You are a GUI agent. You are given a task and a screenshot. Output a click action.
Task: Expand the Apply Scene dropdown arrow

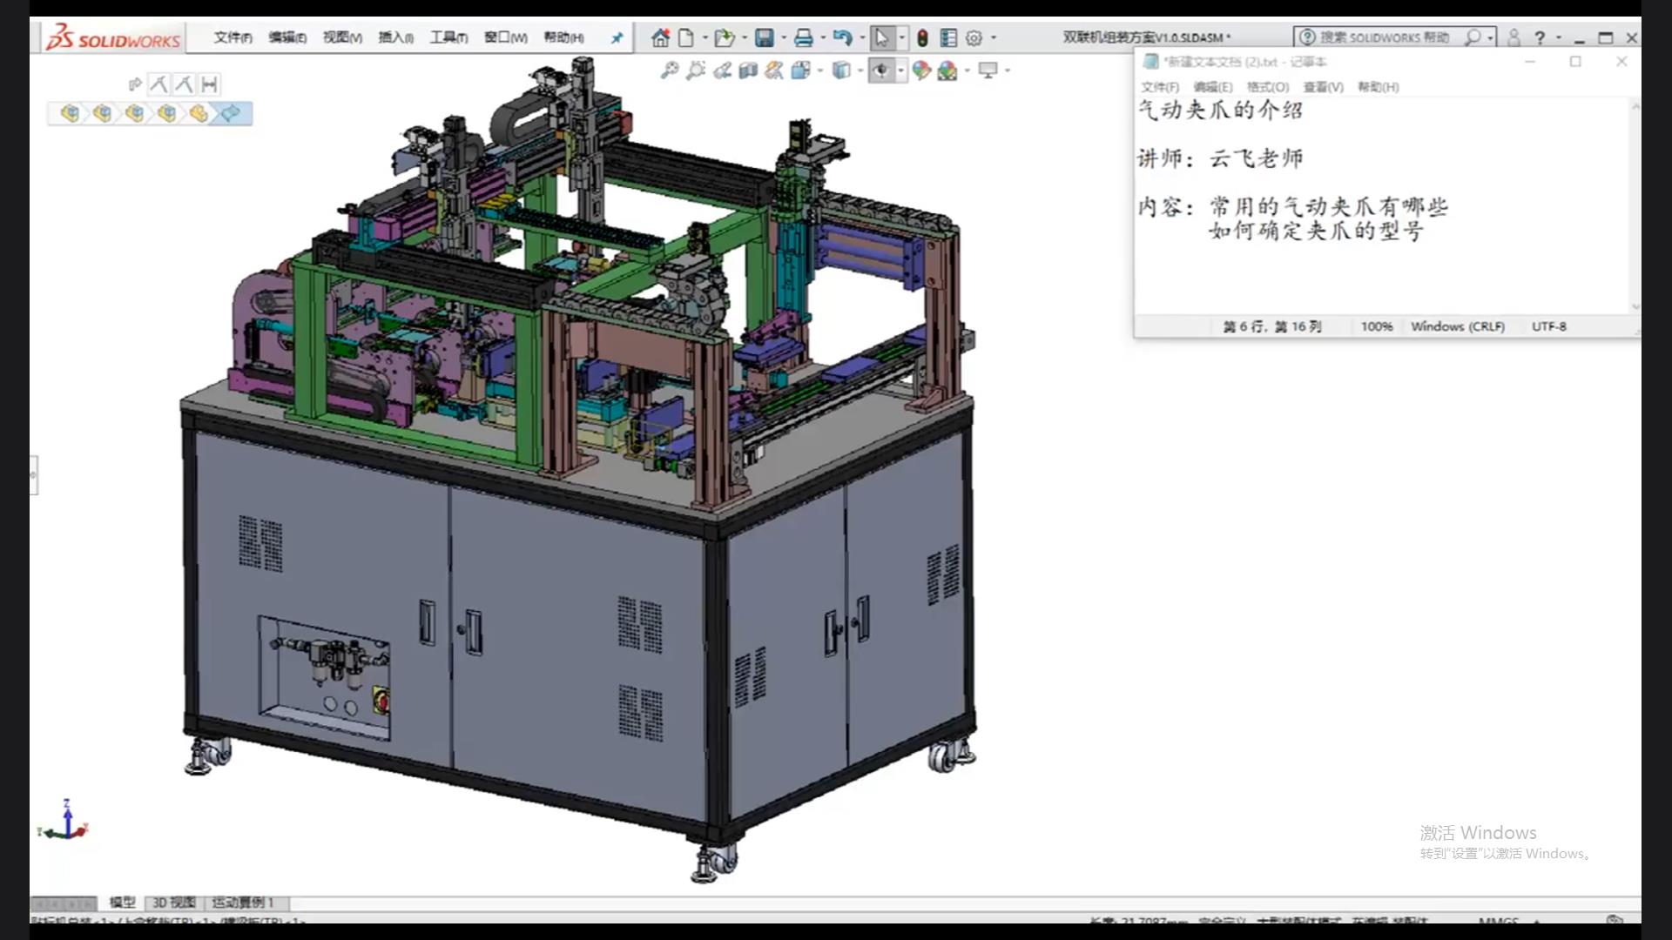pos(967,70)
